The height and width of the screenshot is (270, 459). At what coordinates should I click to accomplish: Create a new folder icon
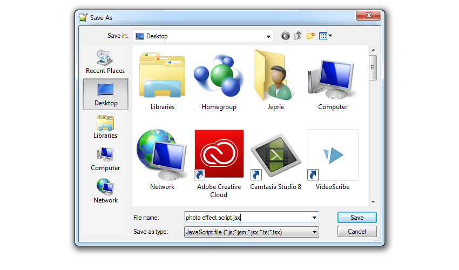(x=310, y=36)
